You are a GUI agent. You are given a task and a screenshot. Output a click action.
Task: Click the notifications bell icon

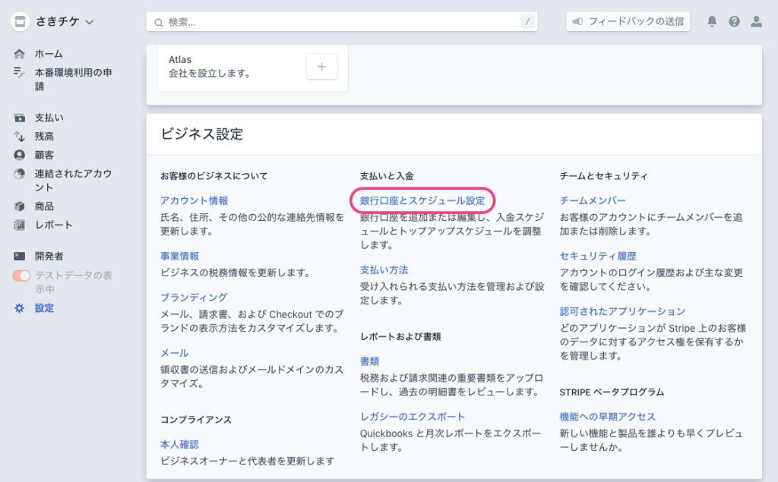click(x=712, y=22)
